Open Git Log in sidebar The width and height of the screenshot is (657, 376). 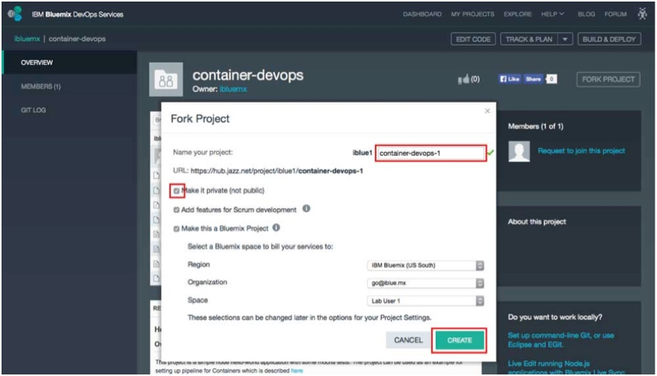coord(33,110)
